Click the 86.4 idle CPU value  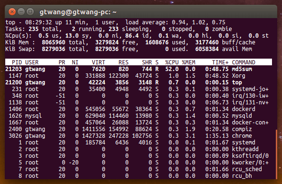click(x=132, y=36)
